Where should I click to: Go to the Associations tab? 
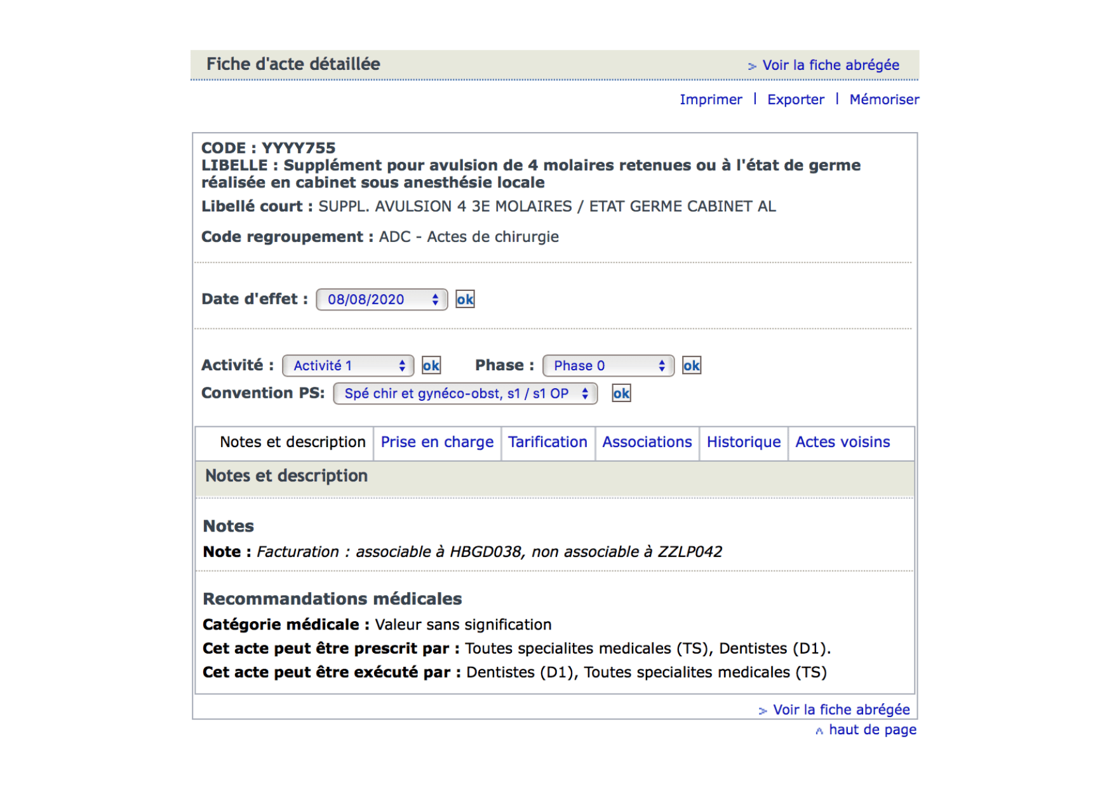[647, 442]
